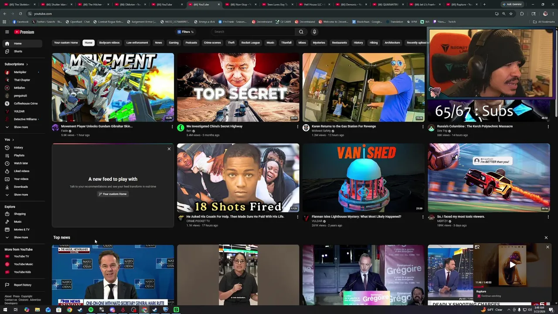This screenshot has height=314, width=558.
Task: Open the YouTube hamburger guide menu
Action: [x=7, y=32]
